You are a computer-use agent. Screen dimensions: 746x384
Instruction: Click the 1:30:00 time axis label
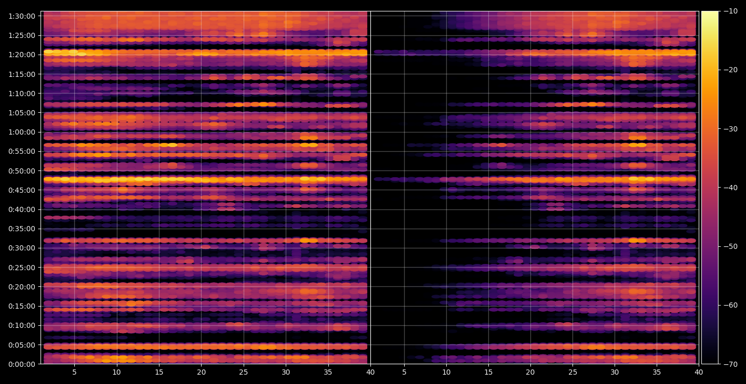tap(22, 16)
